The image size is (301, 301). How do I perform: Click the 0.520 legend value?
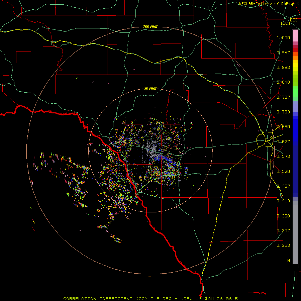click(x=283, y=172)
